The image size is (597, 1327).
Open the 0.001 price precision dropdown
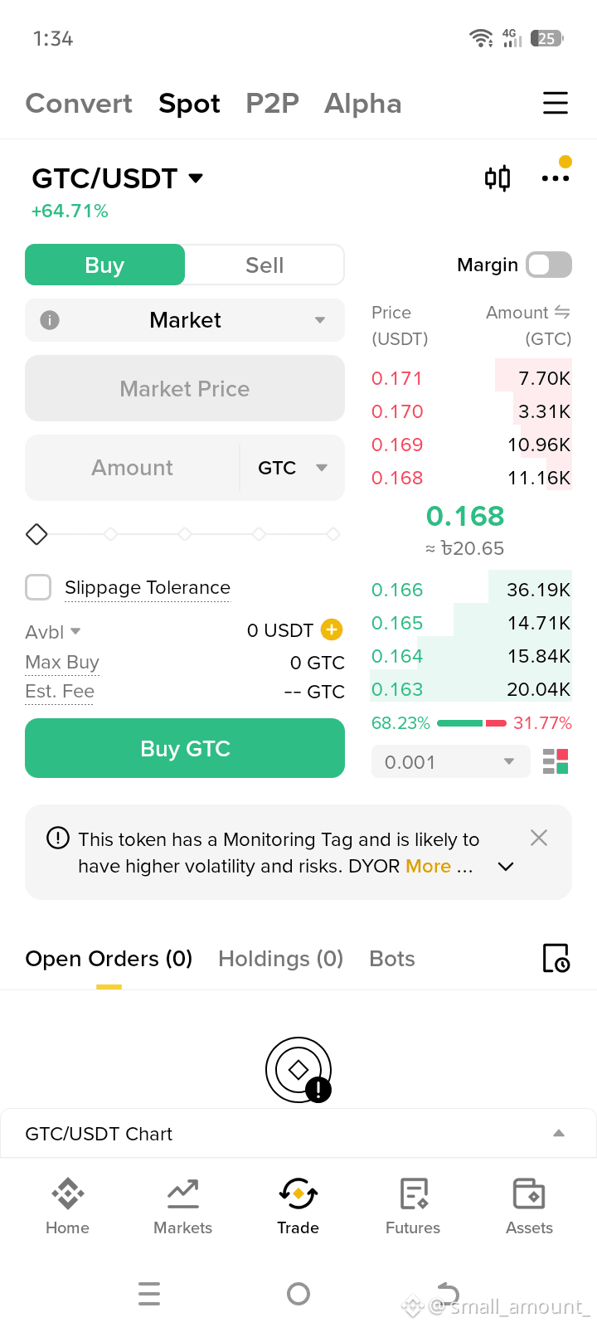click(x=450, y=761)
